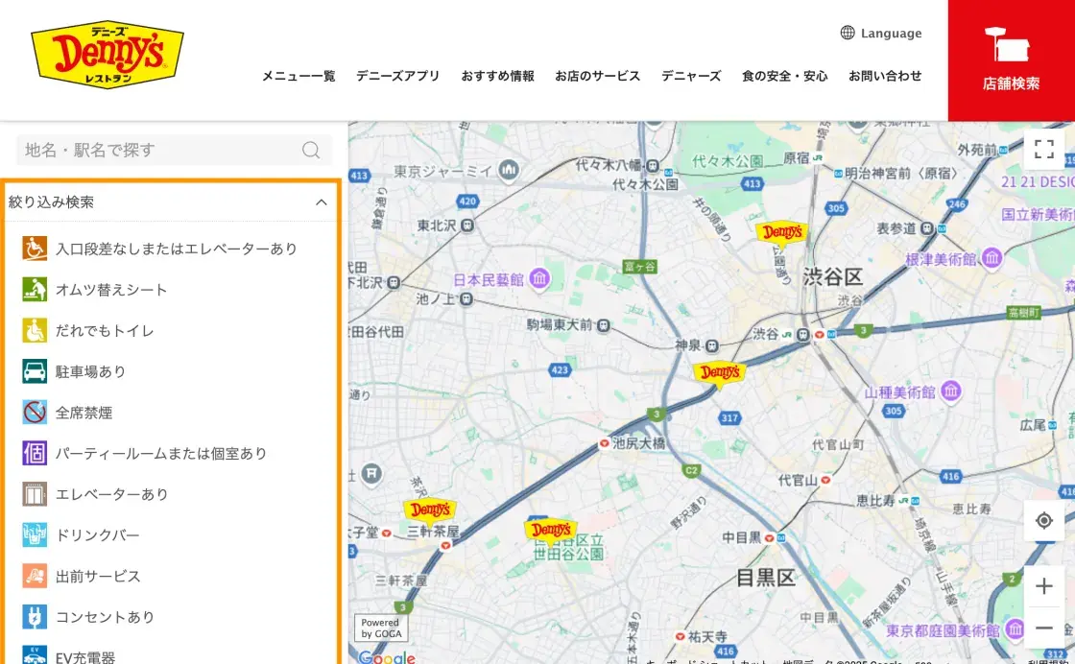The image size is (1075, 664).
Task: Click the power outlet icon
Action: pos(35,617)
